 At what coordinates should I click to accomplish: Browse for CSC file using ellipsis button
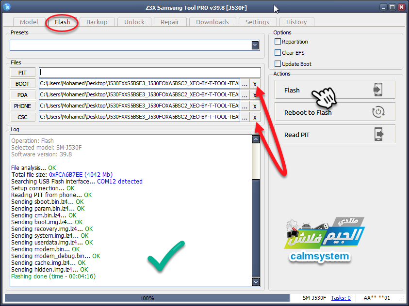pos(245,117)
